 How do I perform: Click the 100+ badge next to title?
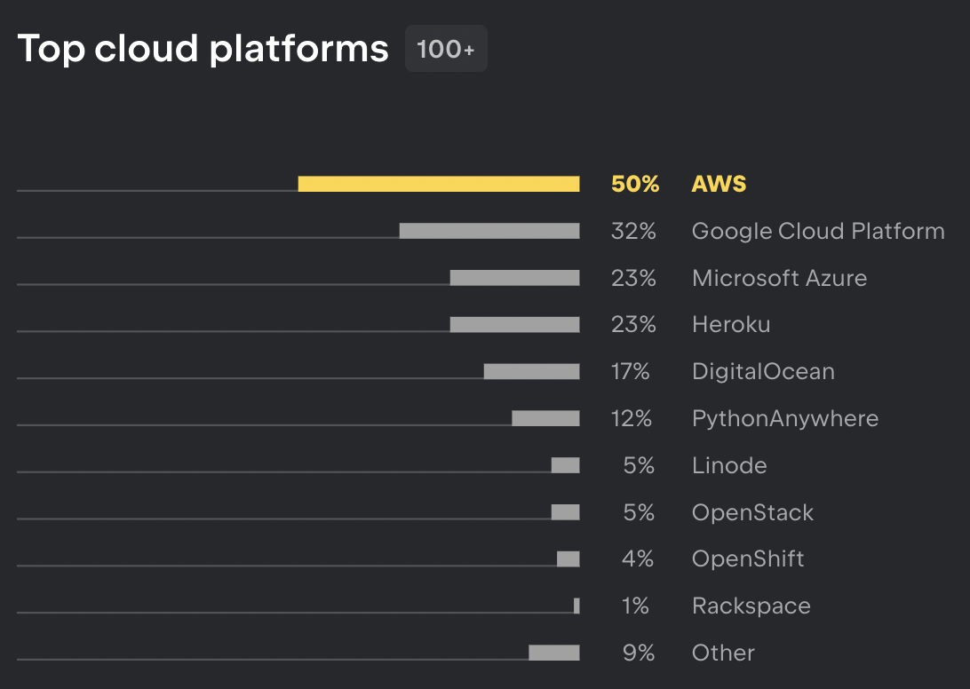446,49
